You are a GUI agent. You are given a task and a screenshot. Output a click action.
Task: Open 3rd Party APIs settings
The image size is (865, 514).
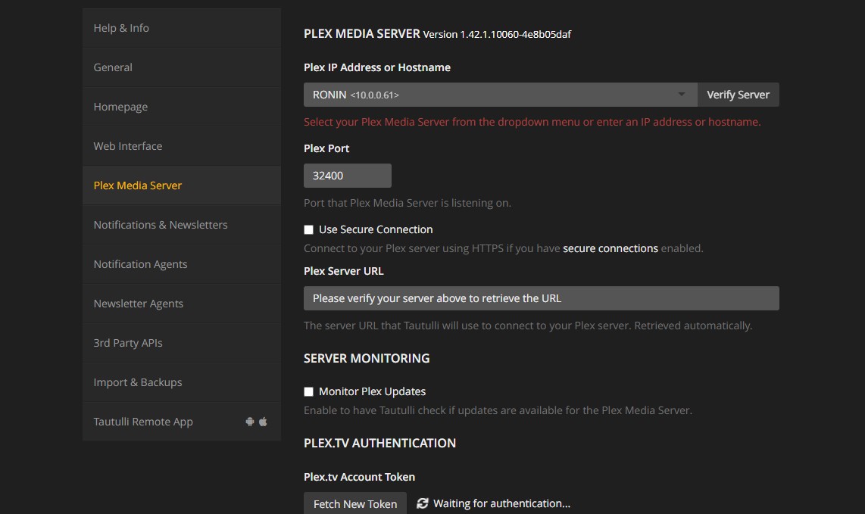pos(182,343)
